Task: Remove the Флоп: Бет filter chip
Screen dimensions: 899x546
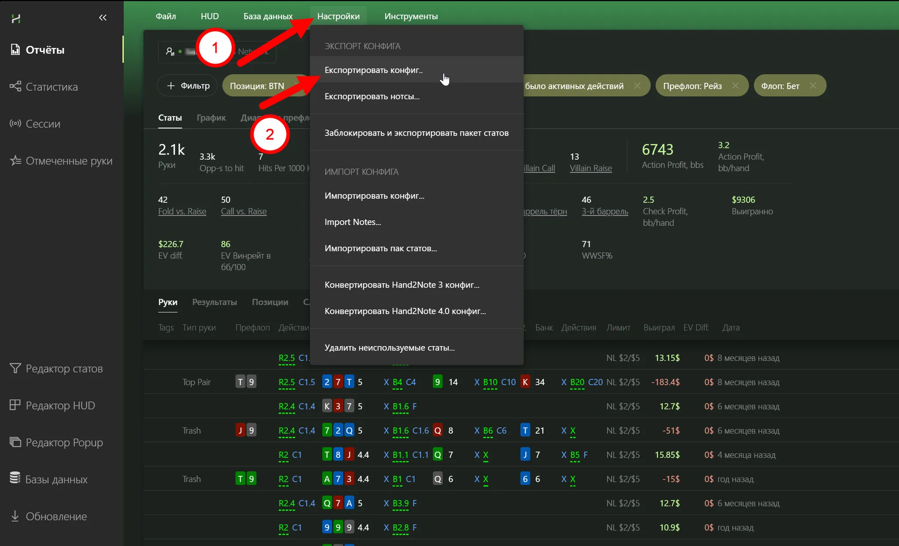Action: [813, 86]
